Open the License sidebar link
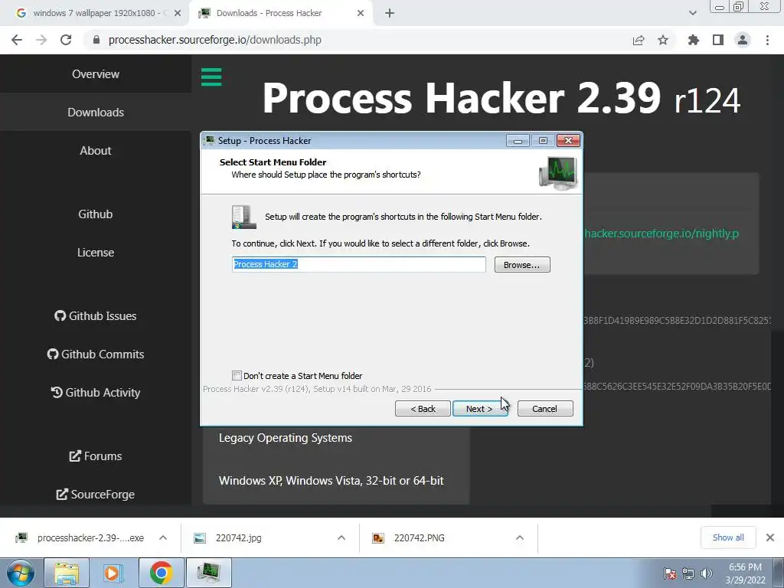The image size is (784, 588). tap(96, 253)
